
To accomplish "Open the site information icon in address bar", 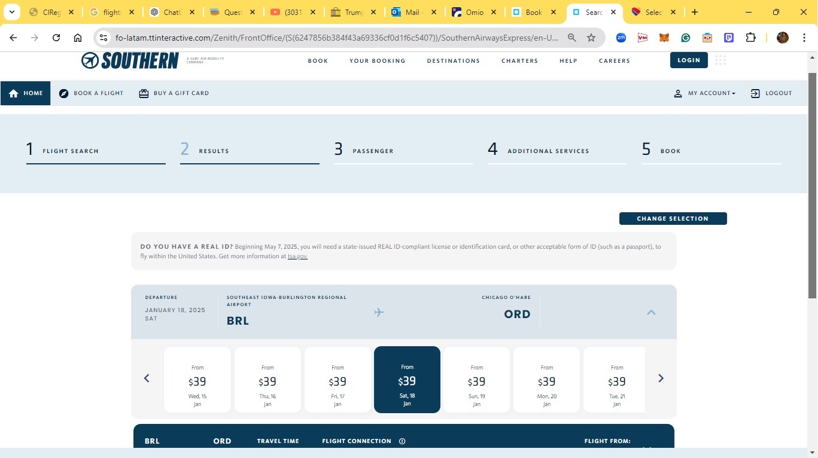I will coord(104,38).
